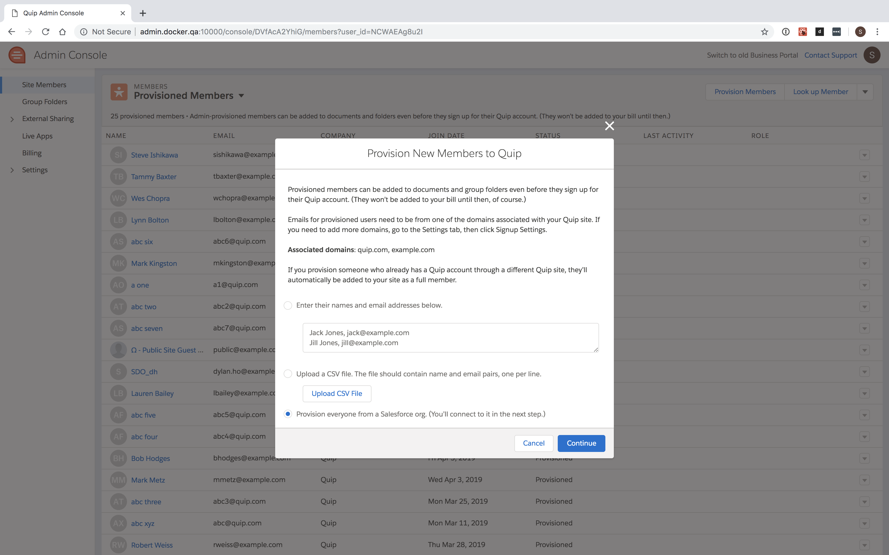Open dropdown arrow next to Look up Member
The width and height of the screenshot is (889, 555).
coord(865,92)
